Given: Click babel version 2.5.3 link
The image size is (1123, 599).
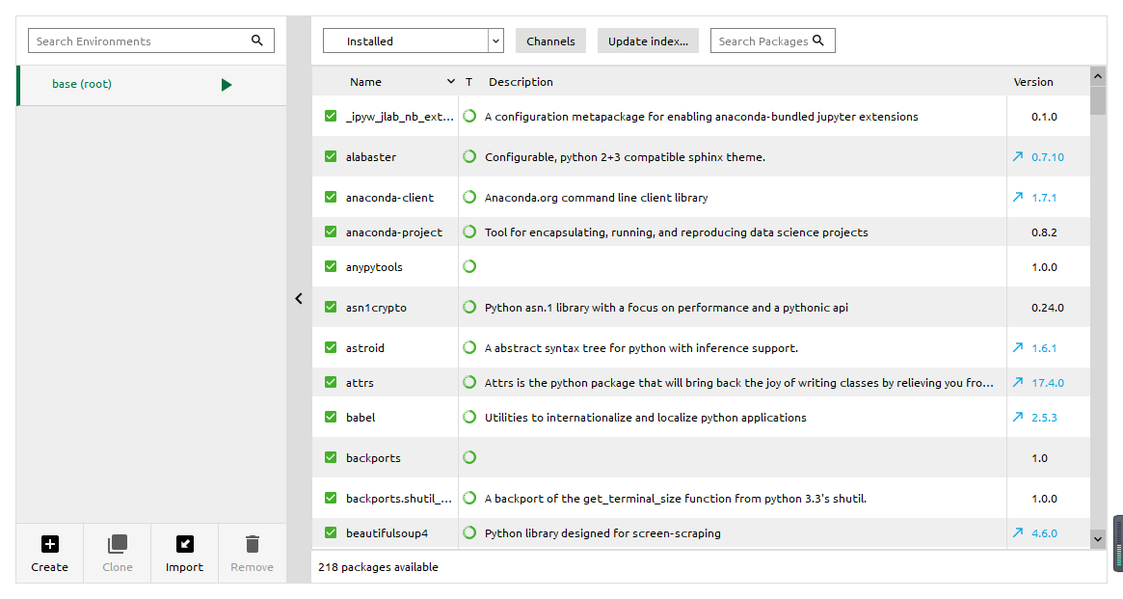Looking at the screenshot, I should click(x=1044, y=417).
